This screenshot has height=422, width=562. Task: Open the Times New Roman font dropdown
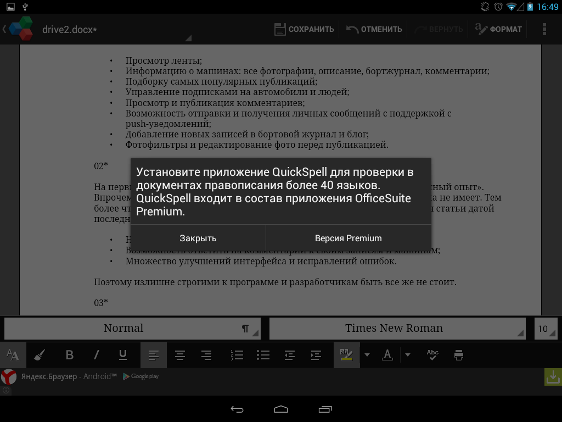click(x=397, y=329)
